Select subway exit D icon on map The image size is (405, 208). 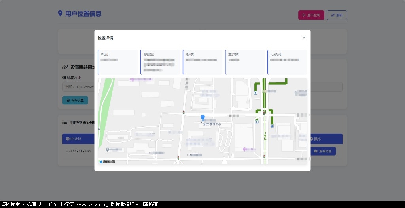point(256,93)
